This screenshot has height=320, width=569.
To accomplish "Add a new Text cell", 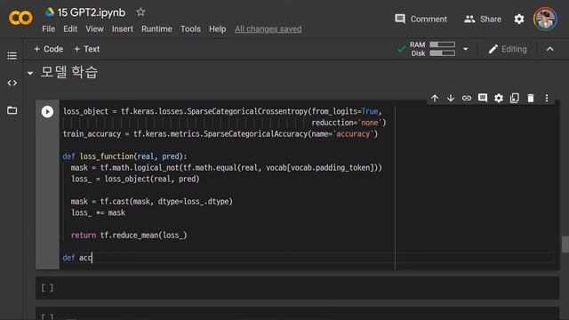I will [x=87, y=49].
